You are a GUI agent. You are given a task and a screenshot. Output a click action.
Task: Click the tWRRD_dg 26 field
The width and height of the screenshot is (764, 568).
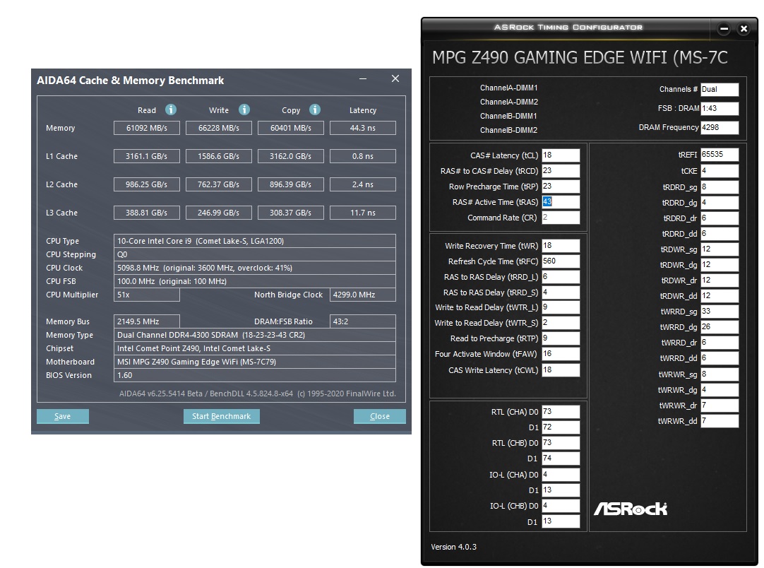click(x=720, y=326)
